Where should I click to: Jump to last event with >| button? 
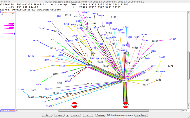(x=88, y=115)
